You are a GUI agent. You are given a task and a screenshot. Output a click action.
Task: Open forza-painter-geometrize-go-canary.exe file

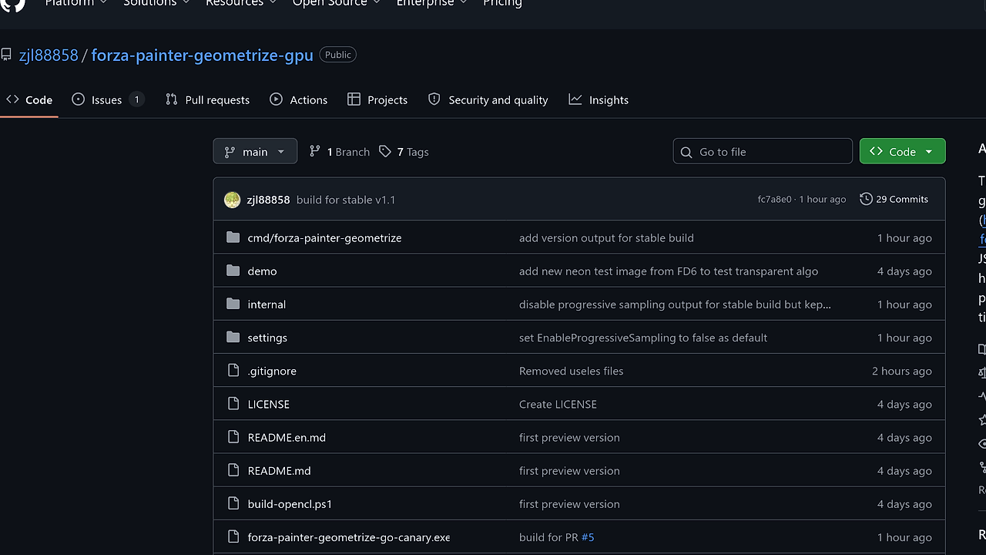[349, 536]
